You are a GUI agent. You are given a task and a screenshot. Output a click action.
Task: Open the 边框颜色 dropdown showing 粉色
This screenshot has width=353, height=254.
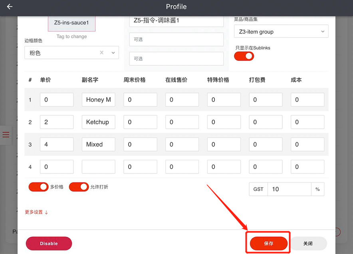click(x=71, y=53)
